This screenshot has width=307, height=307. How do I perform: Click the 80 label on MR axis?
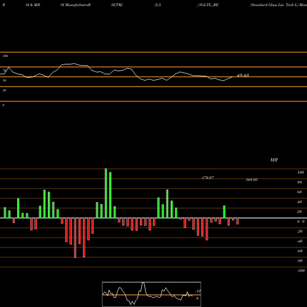(300, 182)
